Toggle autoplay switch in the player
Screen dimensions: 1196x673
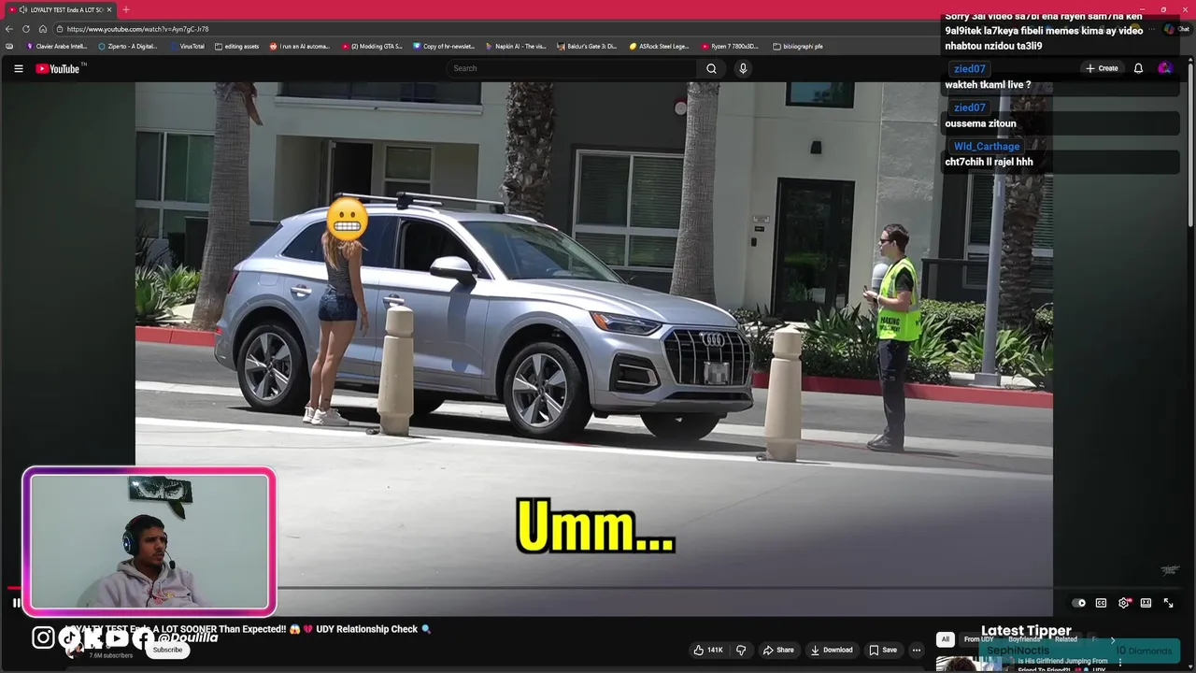pos(1078,603)
